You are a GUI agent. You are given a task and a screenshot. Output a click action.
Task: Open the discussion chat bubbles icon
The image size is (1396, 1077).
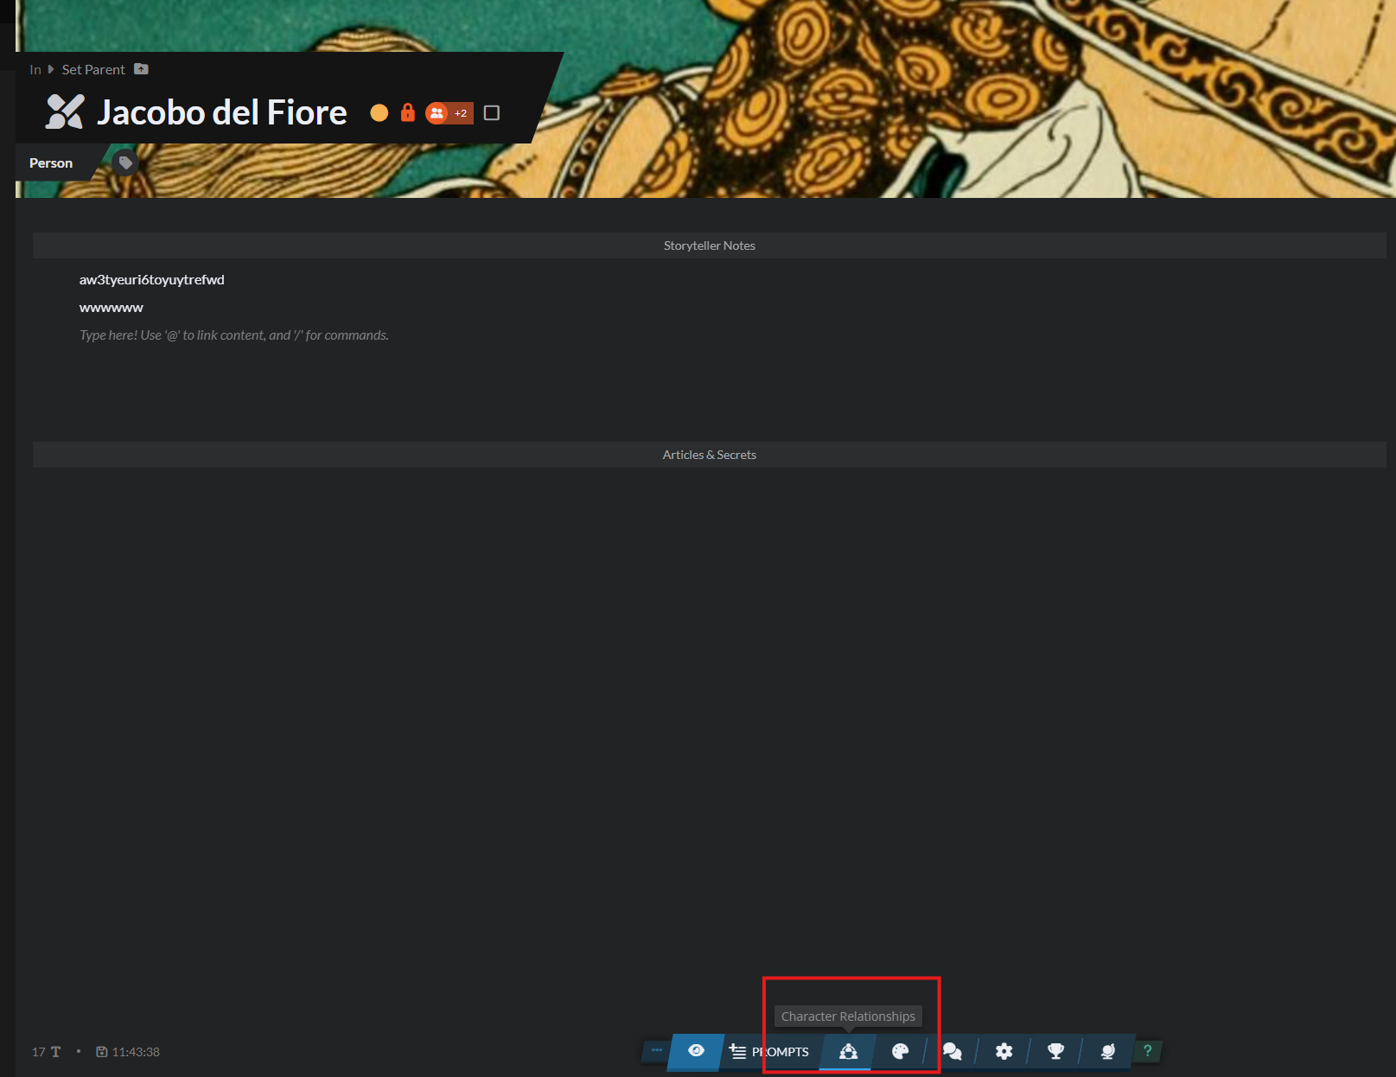(952, 1051)
